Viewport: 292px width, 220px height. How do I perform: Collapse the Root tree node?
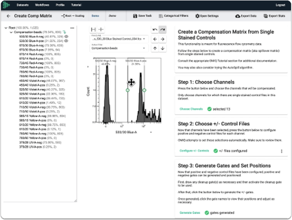point(6,28)
